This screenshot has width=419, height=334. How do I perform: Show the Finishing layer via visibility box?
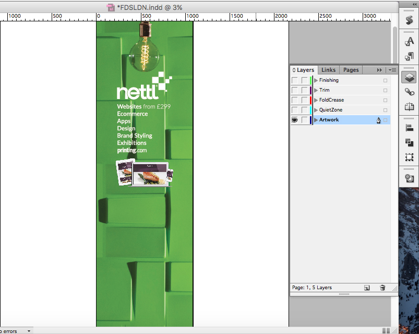[x=295, y=80]
